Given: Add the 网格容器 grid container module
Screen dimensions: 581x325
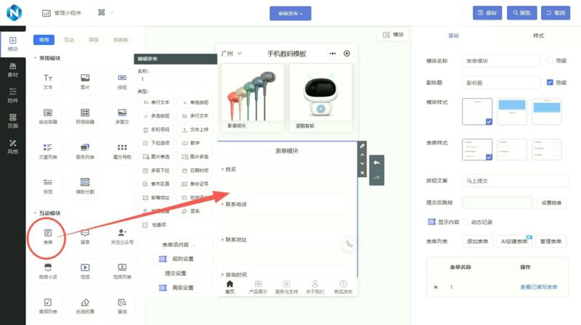Looking at the screenshot, I should click(85, 117).
